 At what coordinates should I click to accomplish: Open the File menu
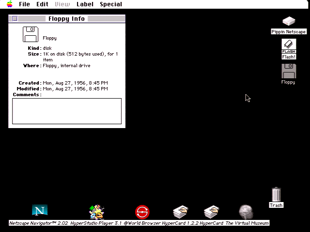click(24, 4)
